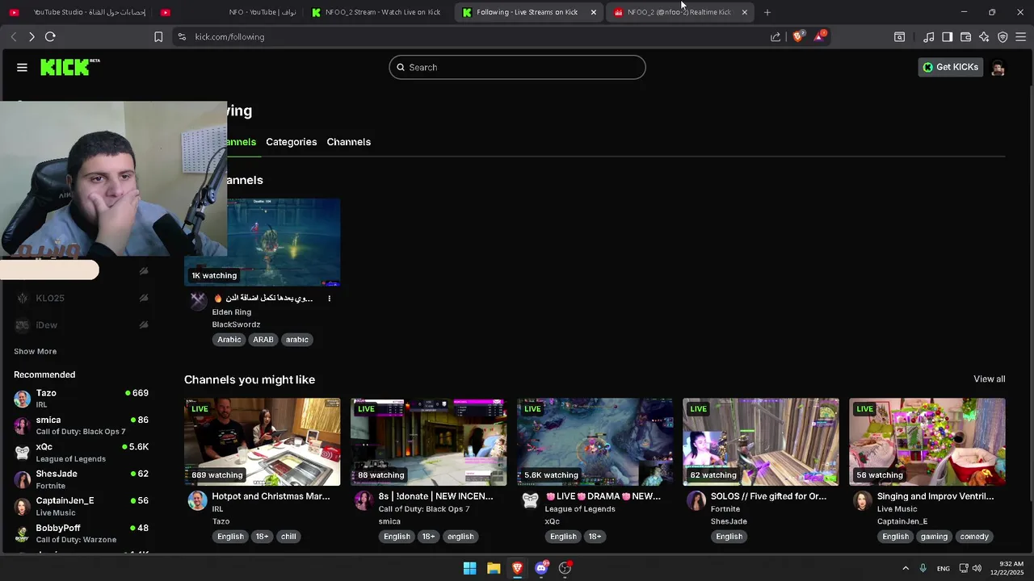Expand followed channels with Show More
Image resolution: width=1034 pixels, height=581 pixels.
pyautogui.click(x=35, y=351)
